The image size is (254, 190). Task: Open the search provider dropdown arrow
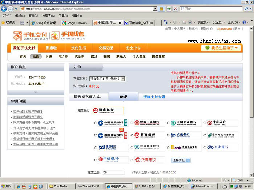251,9
